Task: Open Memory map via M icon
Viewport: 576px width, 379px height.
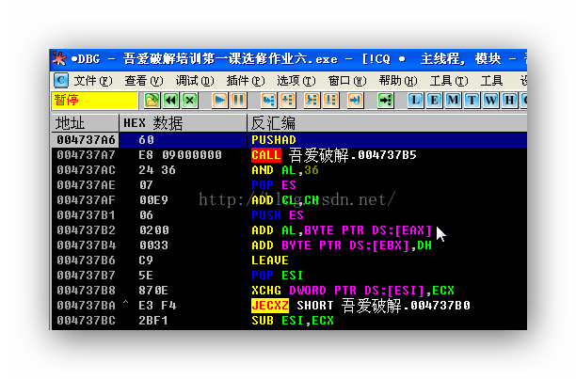Action: (453, 101)
